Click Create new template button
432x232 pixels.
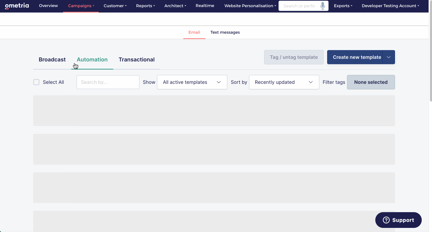[355, 57]
